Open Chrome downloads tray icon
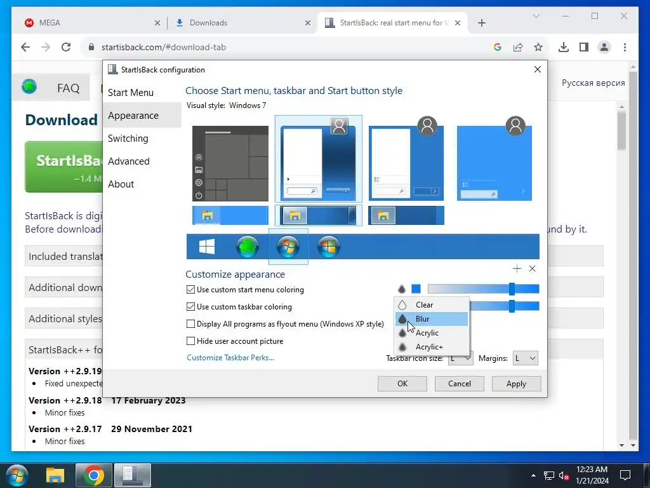 [x=564, y=47]
